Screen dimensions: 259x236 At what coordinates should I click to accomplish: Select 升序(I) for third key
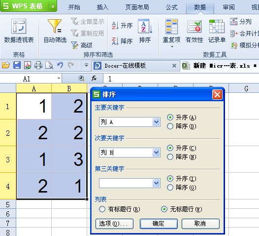pyautogui.click(x=170, y=179)
